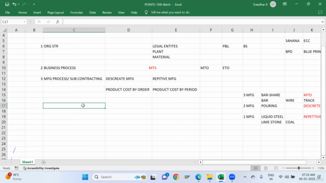Click the taskbar Search box

coord(120,177)
